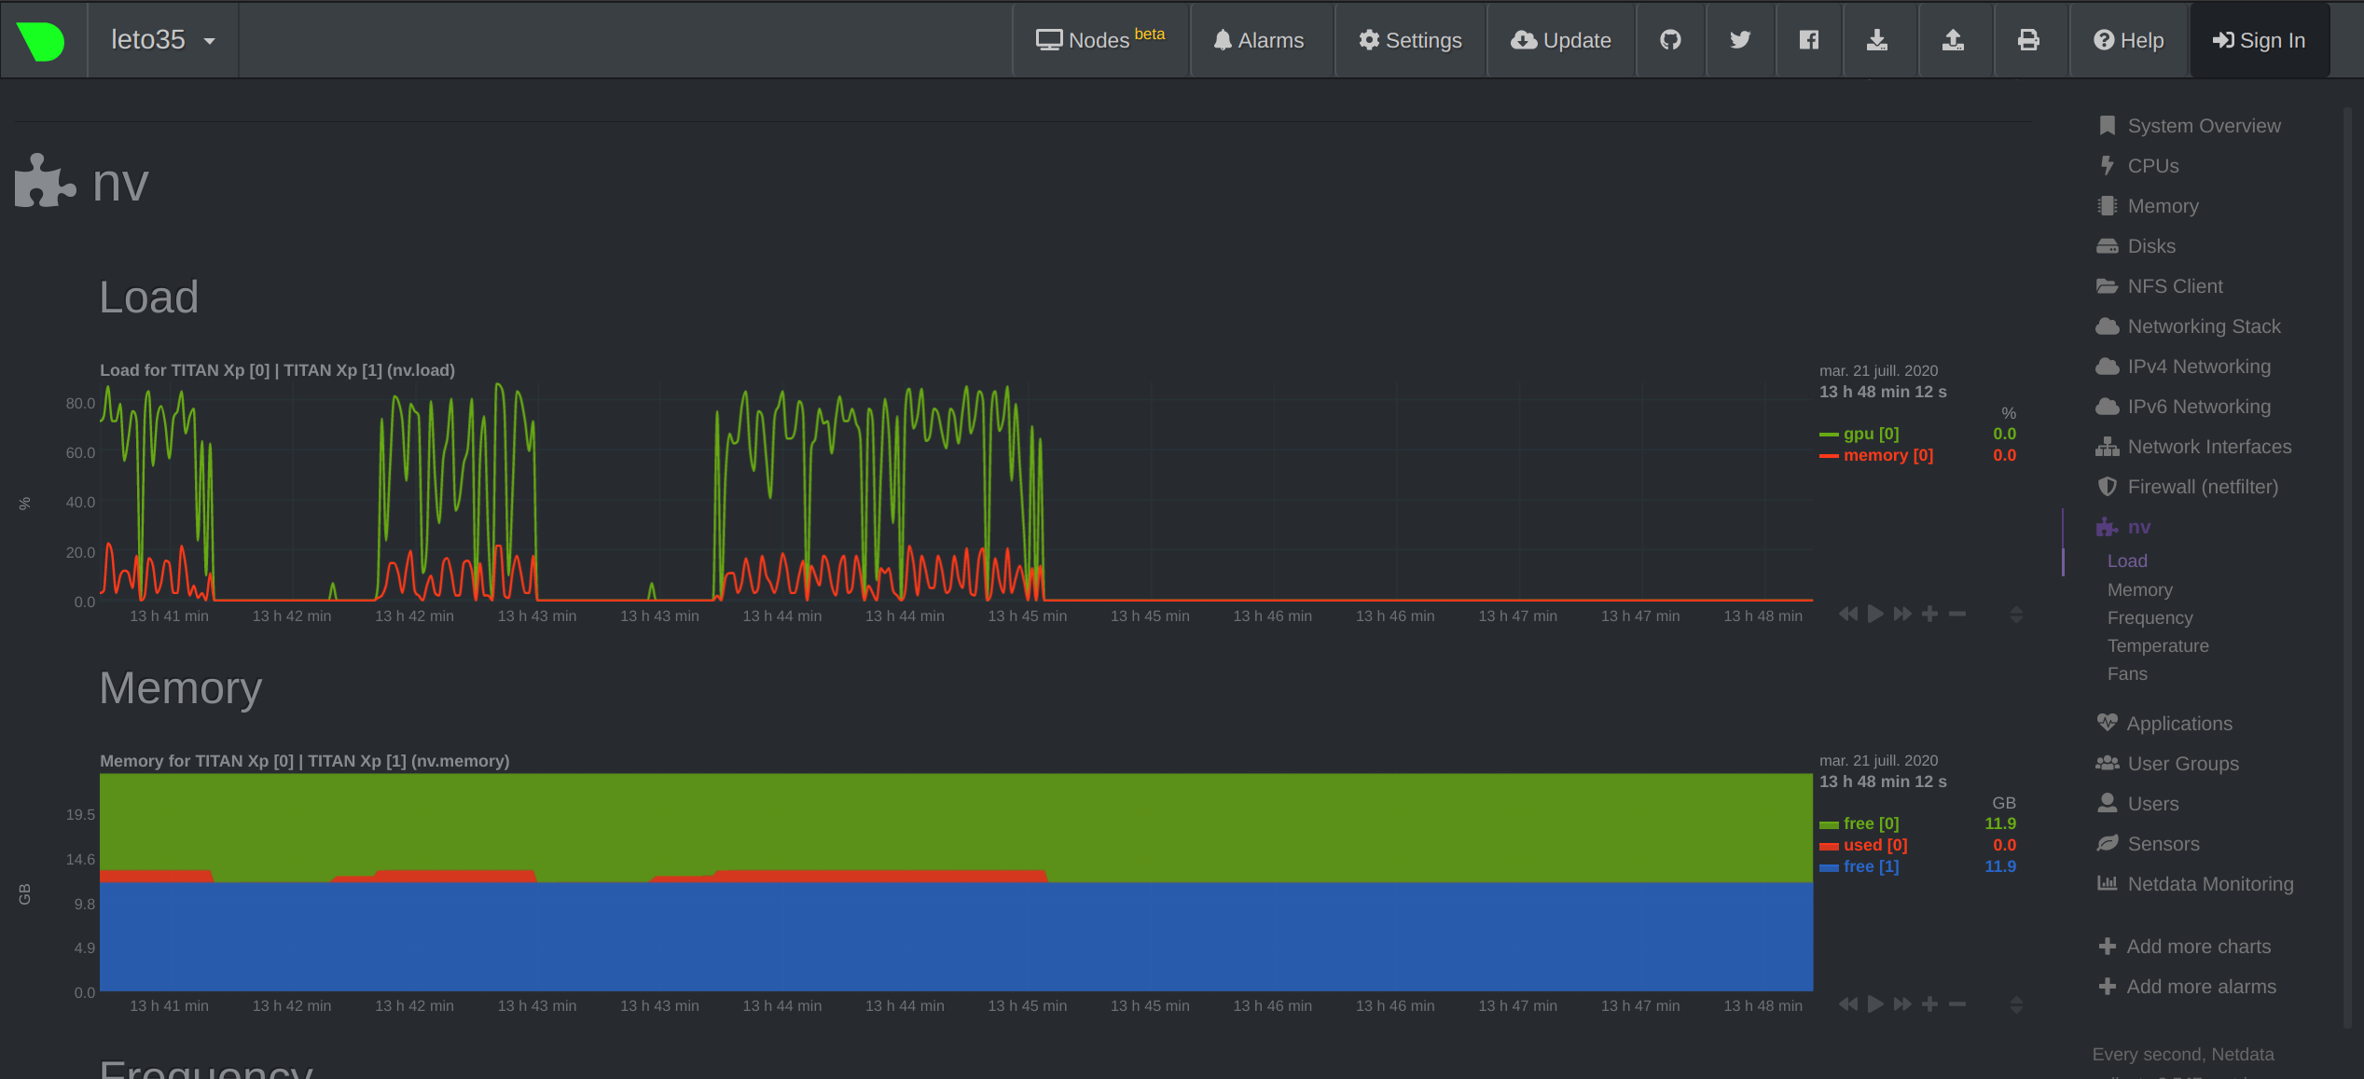Click the nv puzzle-piece heading icon

[x=45, y=182]
